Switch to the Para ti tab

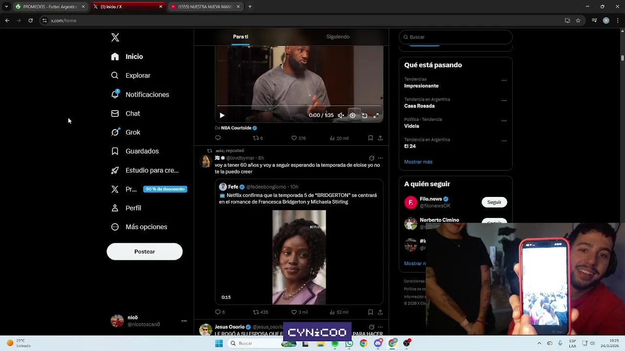tap(241, 37)
